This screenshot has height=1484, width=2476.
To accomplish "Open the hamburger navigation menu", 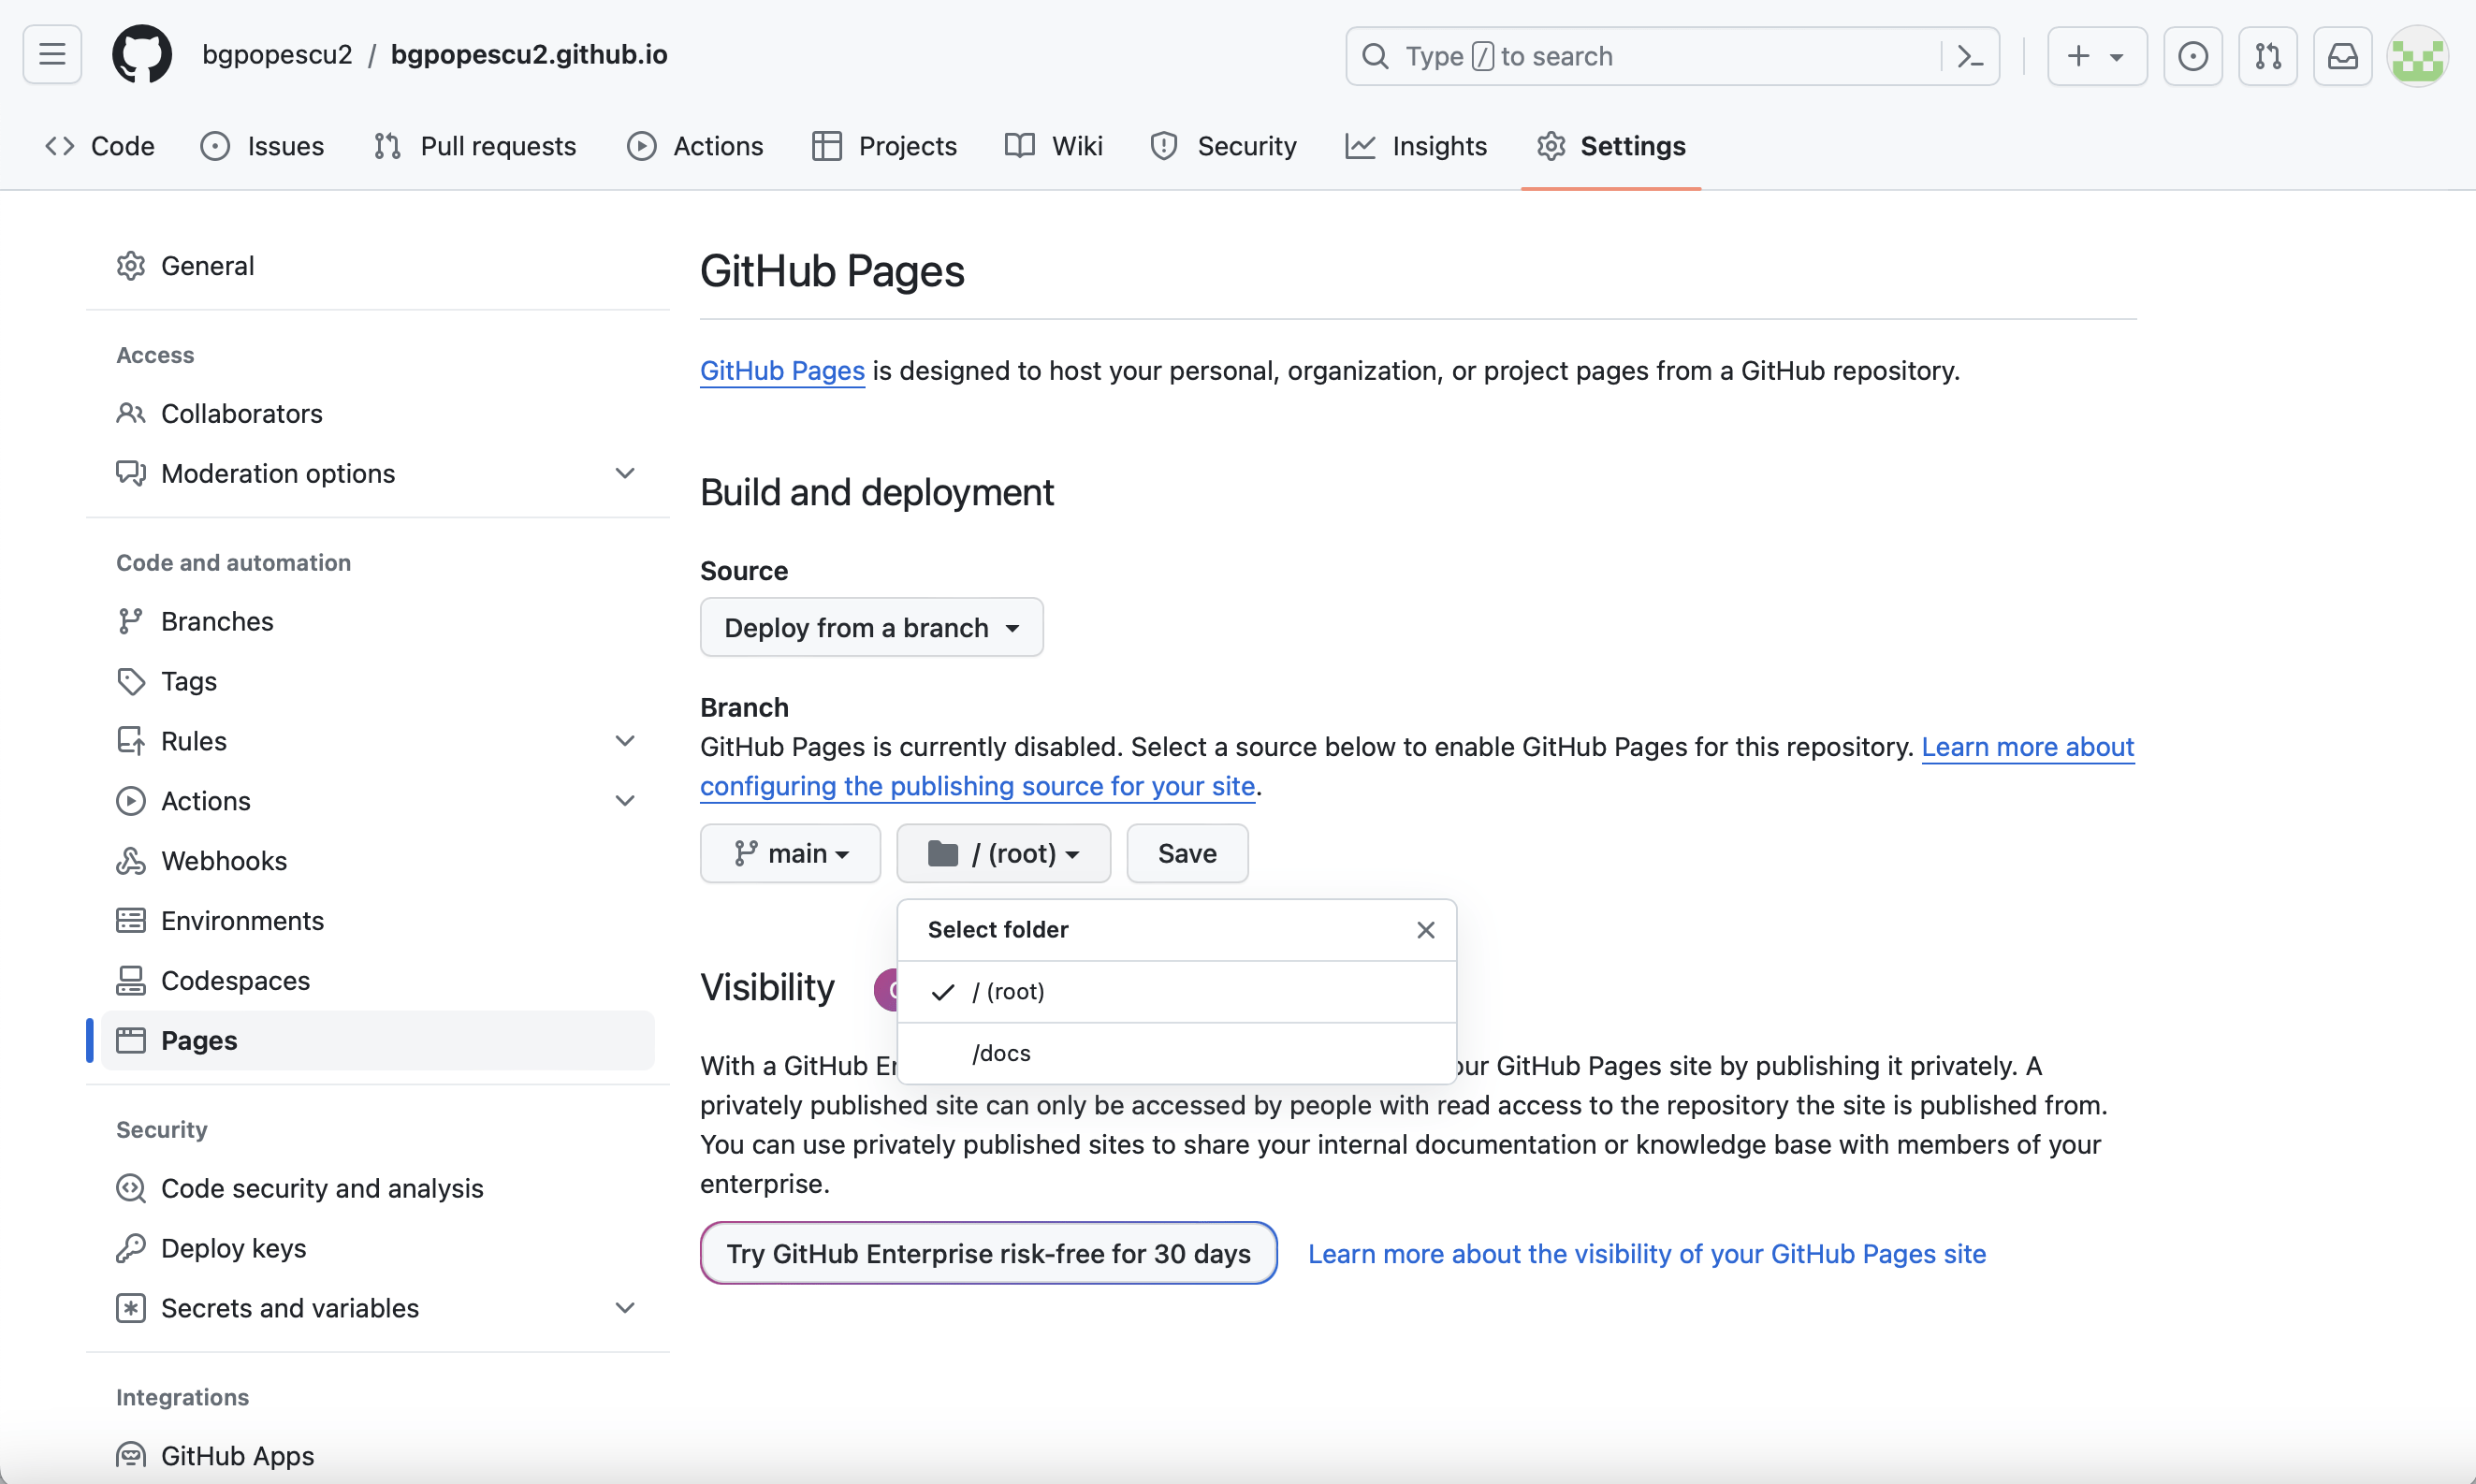I will click(x=52, y=55).
